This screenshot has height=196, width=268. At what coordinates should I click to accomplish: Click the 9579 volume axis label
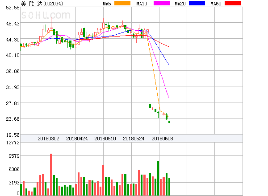click(x=14, y=156)
